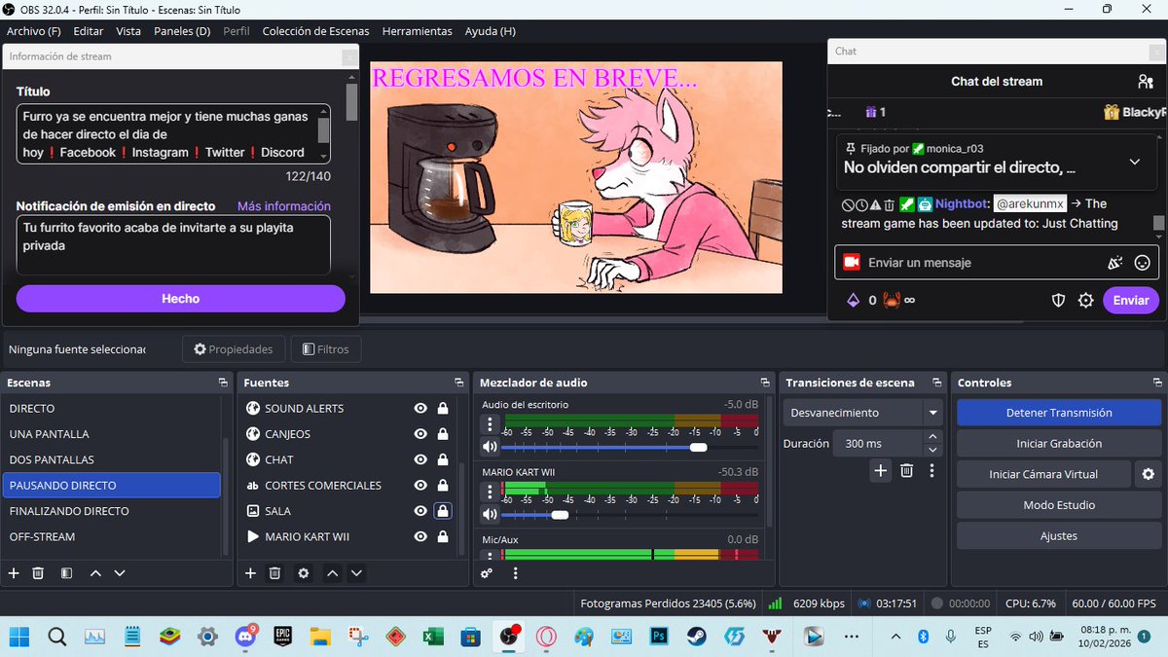The height and width of the screenshot is (657, 1168).
Task: Expand the pinned chat message chevron
Action: (1135, 162)
